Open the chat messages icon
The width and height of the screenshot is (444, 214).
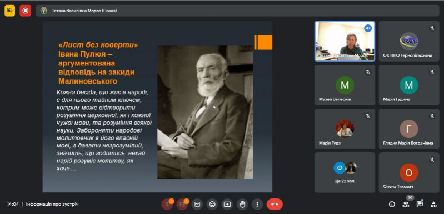pos(420,204)
